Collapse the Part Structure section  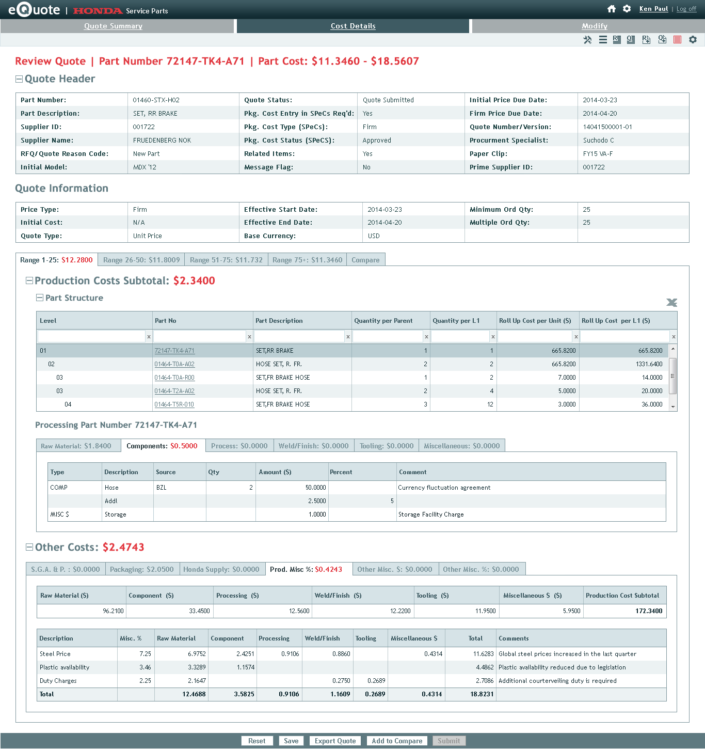pos(40,298)
